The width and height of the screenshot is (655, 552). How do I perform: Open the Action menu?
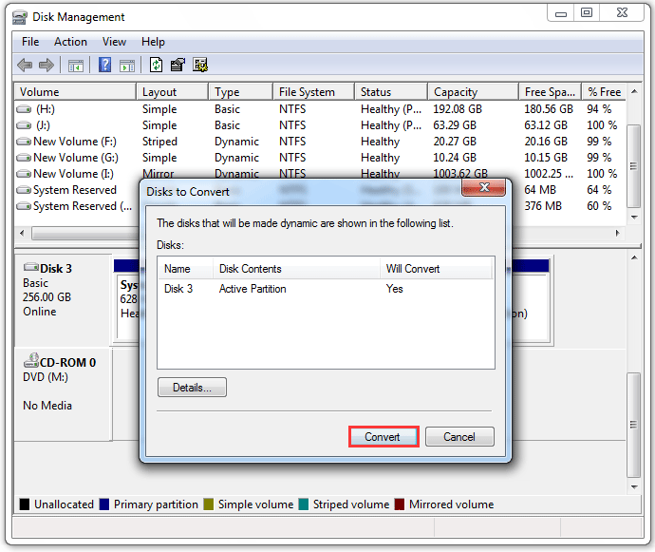pyautogui.click(x=70, y=42)
